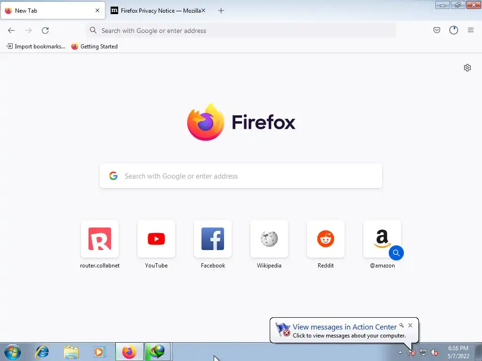
Task: Select Firefox taskbar button
Action: (x=129, y=352)
